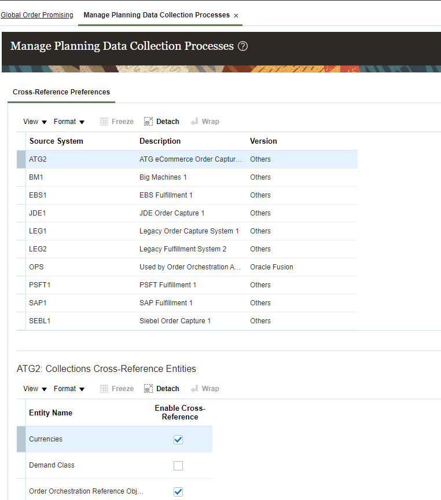Screen dimensions: 441x500
Task: Open View dropdown in source system table
Action: pyautogui.click(x=35, y=122)
